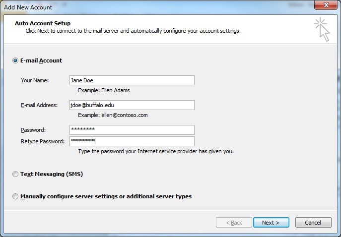Viewport: 341px width, 237px height.
Task: Focus the E-mail Address input field
Action: pyautogui.click(x=132, y=105)
